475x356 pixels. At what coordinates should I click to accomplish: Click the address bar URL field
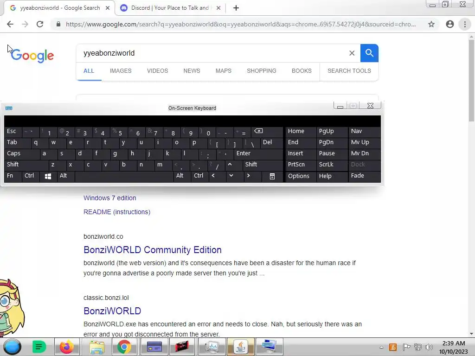[x=241, y=24]
